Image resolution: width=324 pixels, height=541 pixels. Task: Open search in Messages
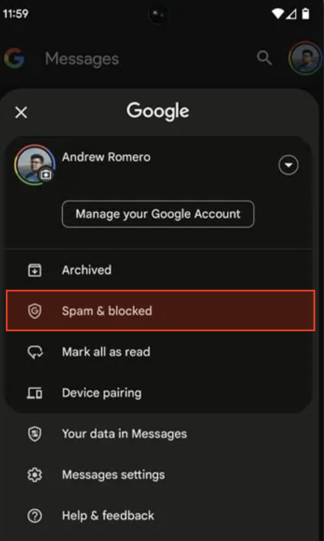pos(264,58)
